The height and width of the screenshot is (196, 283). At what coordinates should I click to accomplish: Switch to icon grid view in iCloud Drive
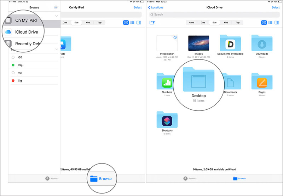264,23
